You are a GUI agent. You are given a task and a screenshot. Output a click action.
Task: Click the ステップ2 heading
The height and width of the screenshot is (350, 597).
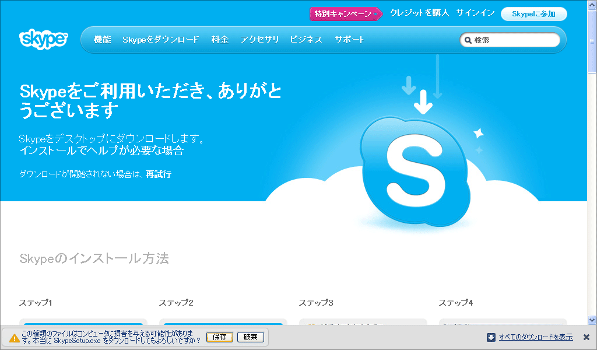[x=176, y=303]
